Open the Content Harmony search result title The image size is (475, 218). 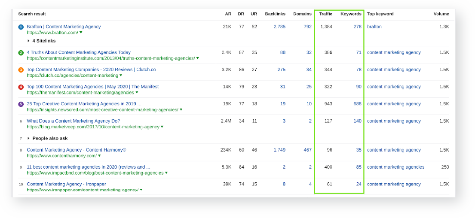tap(76, 150)
